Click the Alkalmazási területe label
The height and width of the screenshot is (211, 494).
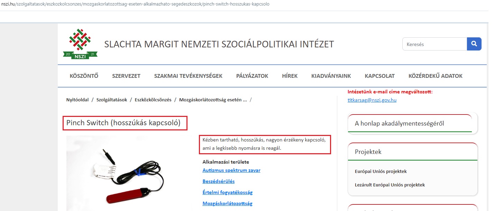point(226,162)
